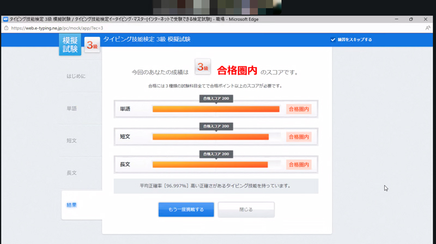This screenshot has width=436, height=244.
Task: Toggle the 練習をスキップする checkbox
Action: [x=333, y=39]
